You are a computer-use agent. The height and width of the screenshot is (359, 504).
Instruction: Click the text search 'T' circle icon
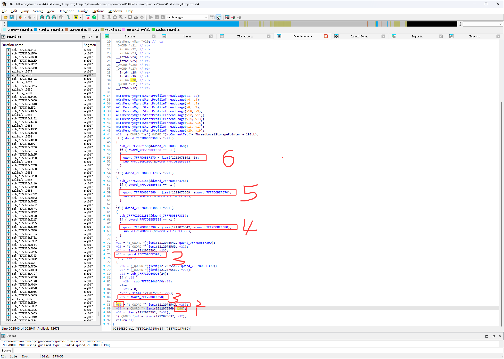48,17
